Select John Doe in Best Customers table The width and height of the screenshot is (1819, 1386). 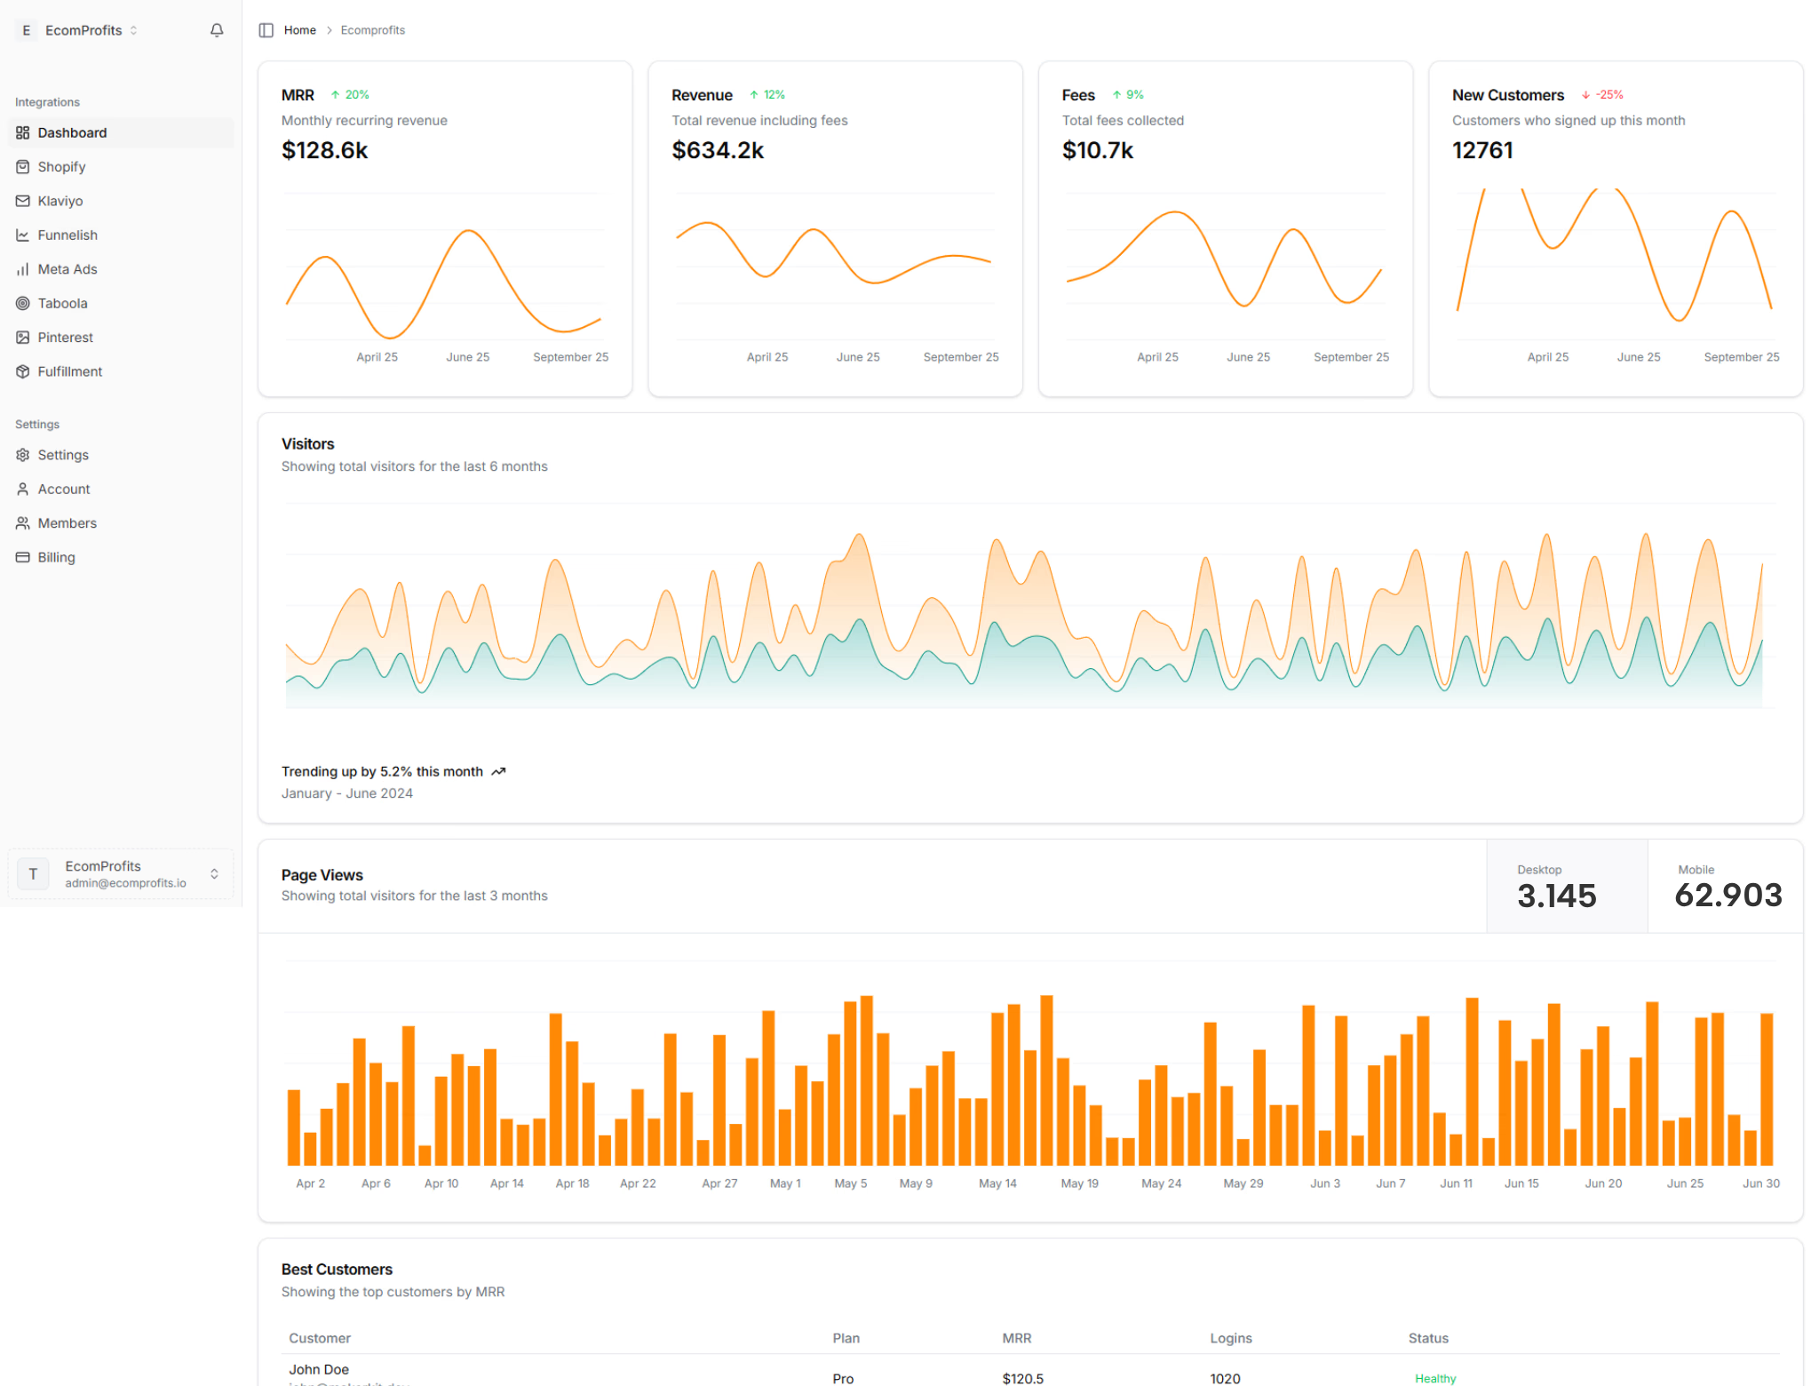click(x=319, y=1369)
